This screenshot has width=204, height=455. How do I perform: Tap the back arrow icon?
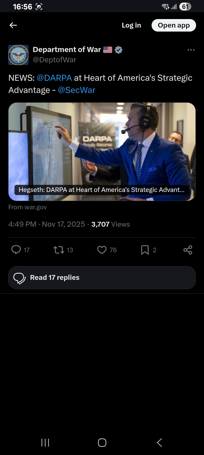[13, 25]
